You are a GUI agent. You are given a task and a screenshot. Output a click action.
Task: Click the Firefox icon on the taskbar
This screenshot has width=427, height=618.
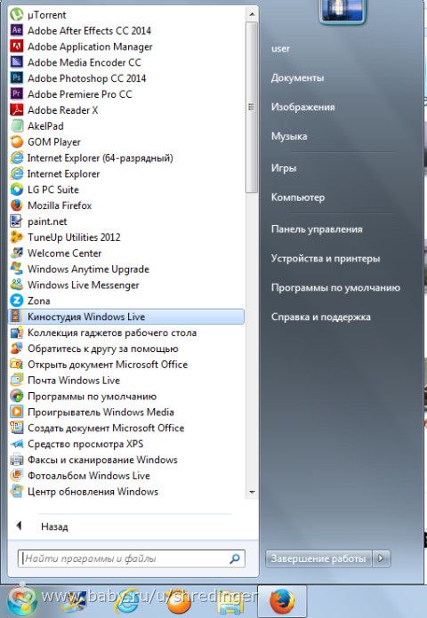pyautogui.click(x=282, y=601)
